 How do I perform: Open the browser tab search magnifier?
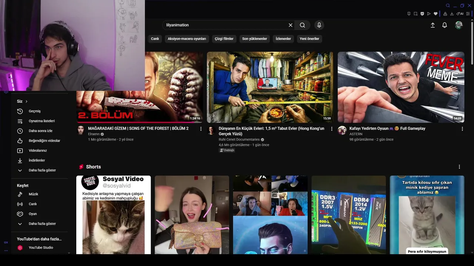click(x=448, y=6)
